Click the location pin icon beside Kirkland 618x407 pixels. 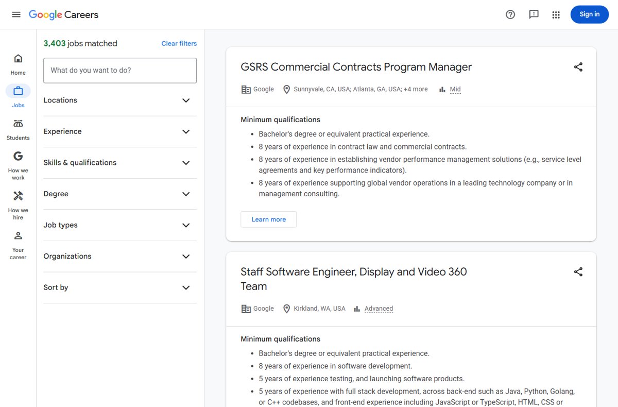point(287,309)
